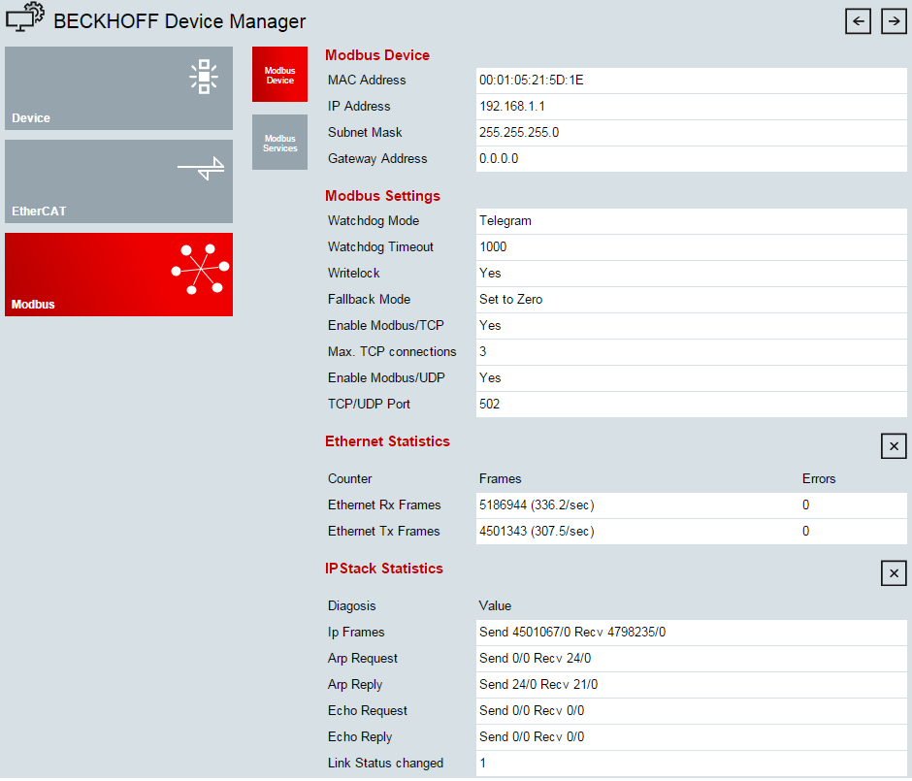Screen dimensions: 912x781
Task: Click the Ethernet Rx Frames errors value
Action: pos(805,505)
